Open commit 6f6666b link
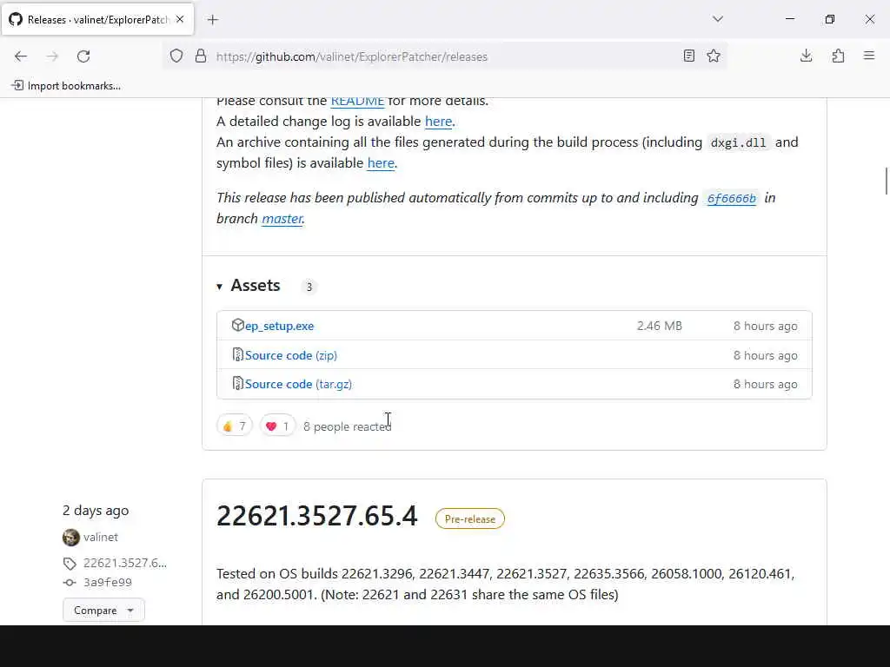Screen dimensions: 890x667 coord(731,198)
